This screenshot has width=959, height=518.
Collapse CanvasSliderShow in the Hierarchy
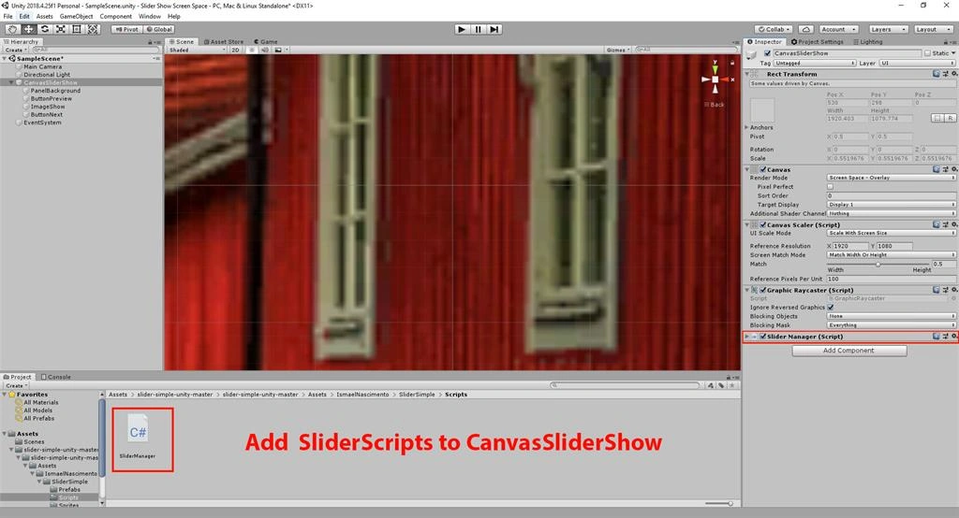coord(11,82)
